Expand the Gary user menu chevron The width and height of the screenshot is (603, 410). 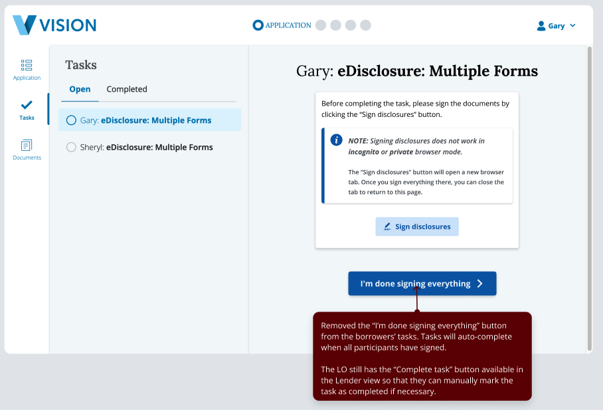572,26
